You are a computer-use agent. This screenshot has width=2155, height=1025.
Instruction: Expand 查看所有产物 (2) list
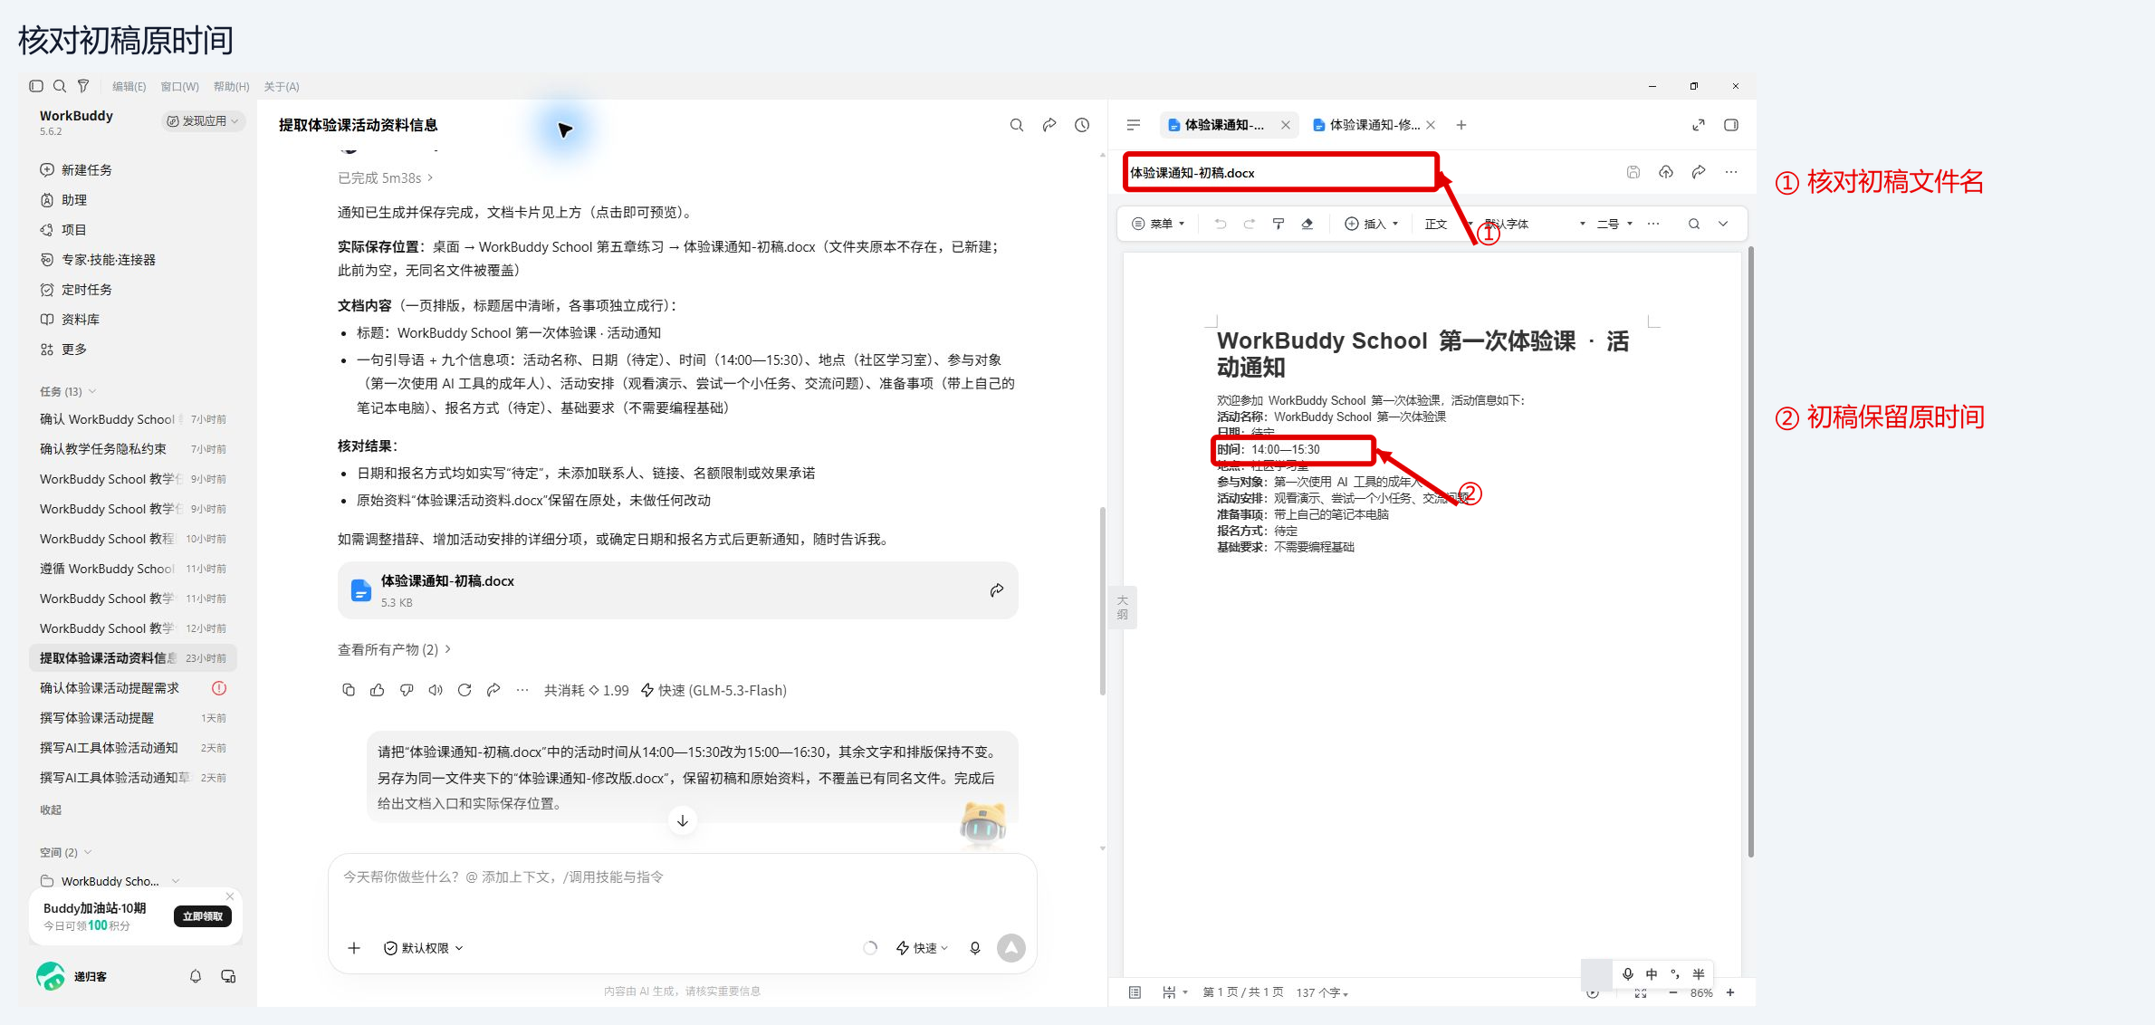[x=395, y=649]
